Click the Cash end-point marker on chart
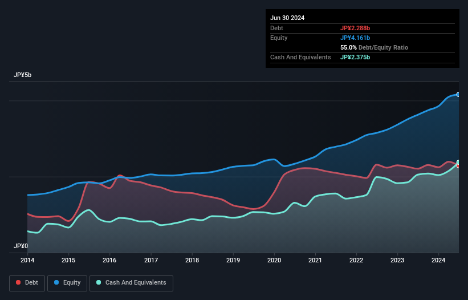468x300 pixels. click(458, 163)
